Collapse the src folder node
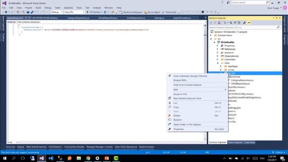This screenshot has height=162, width=288. (x=211, y=39)
